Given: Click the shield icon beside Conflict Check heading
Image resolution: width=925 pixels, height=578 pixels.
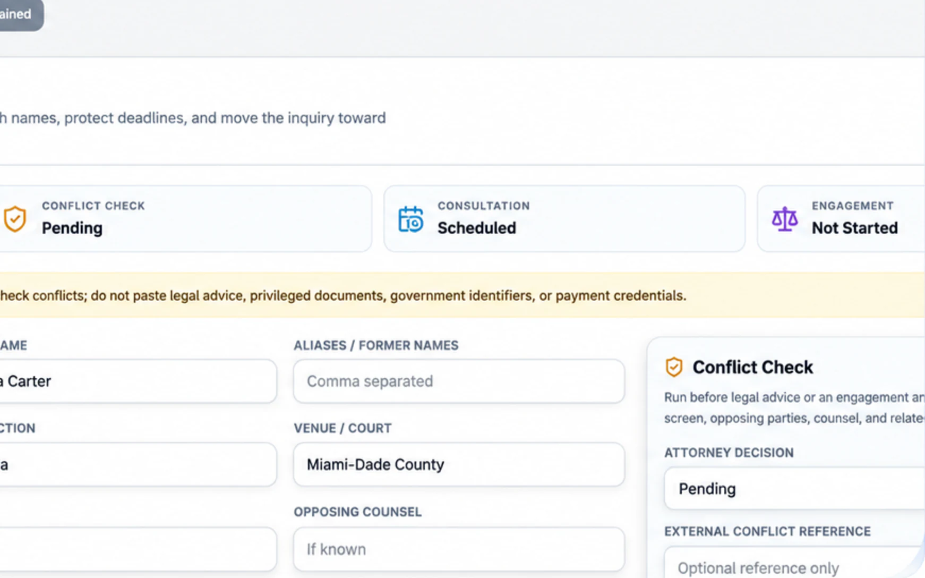Looking at the screenshot, I should pyautogui.click(x=674, y=367).
